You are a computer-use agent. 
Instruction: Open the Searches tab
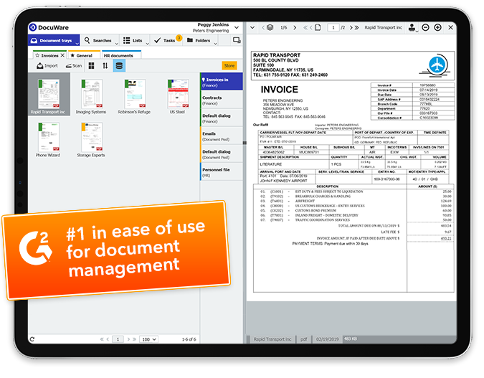(x=98, y=40)
